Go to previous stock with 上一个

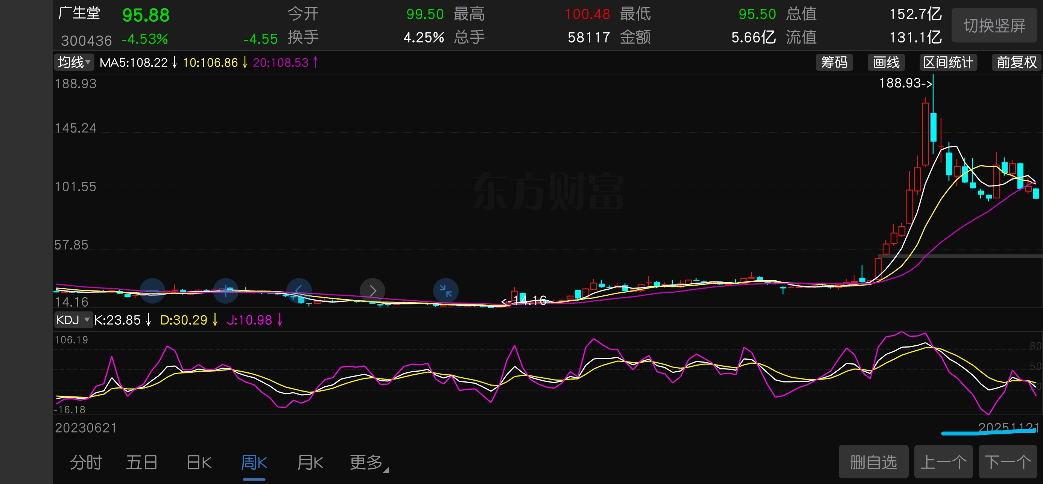coord(943,462)
